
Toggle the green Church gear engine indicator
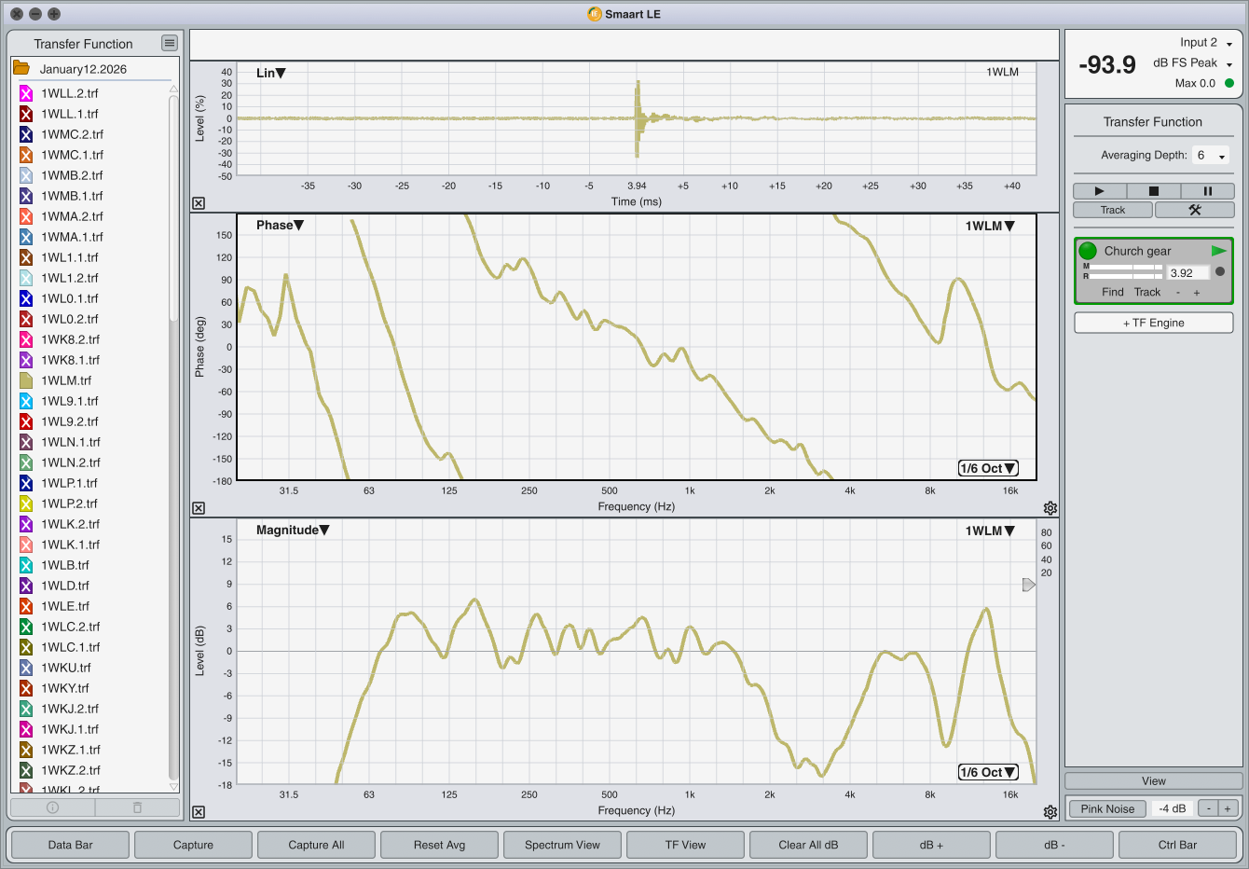coord(1088,251)
